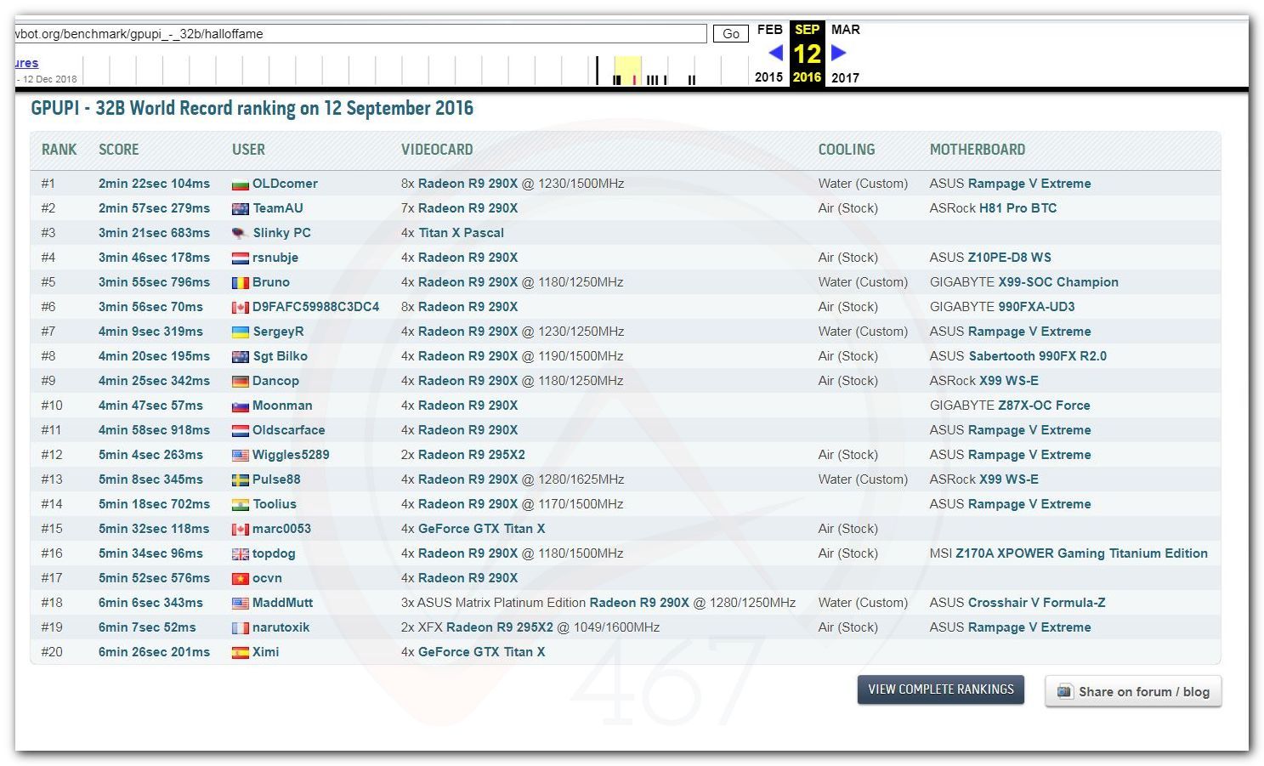Click the Slovenian flag beside Moonman
This screenshot has width=1264, height=766.
pos(241,406)
